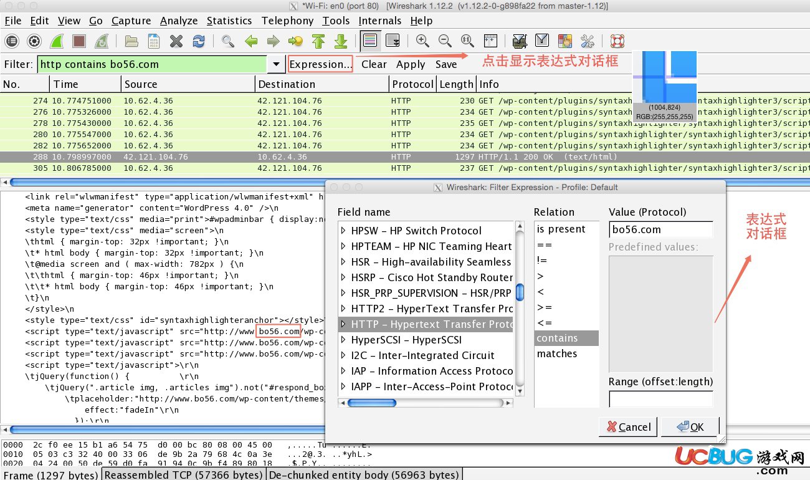This screenshot has height=480, width=810.
Task: Open the File menu
Action: (13, 21)
